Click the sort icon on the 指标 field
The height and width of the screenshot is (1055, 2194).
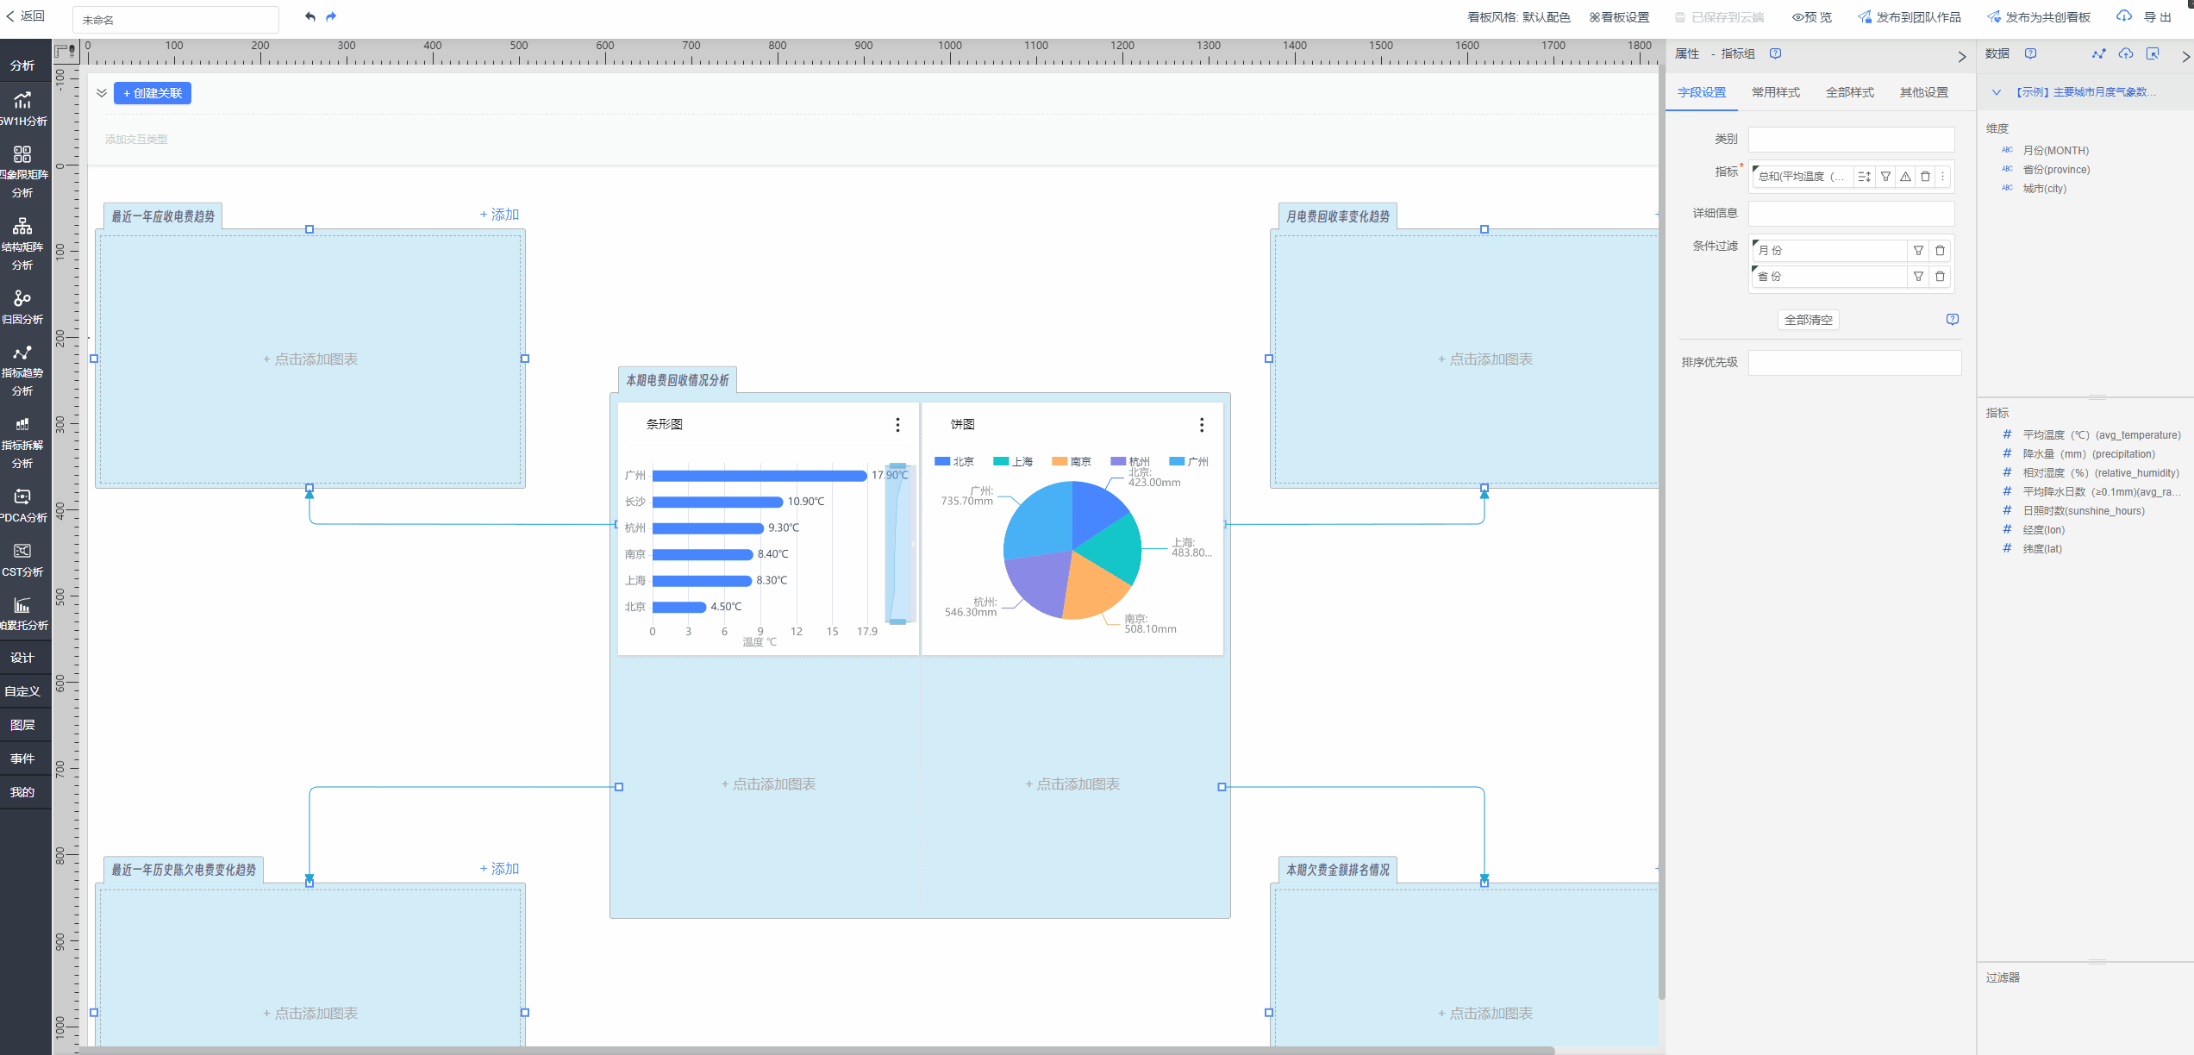1864,177
